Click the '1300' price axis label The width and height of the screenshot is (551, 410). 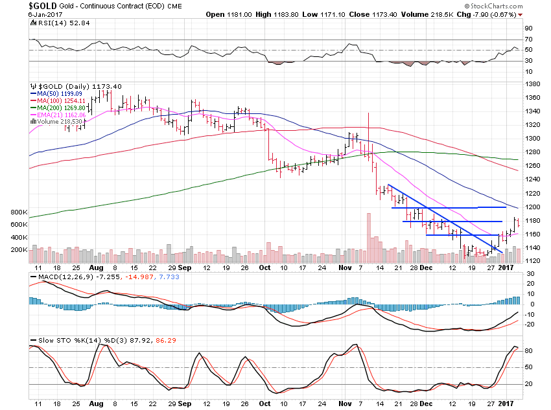[x=532, y=139]
